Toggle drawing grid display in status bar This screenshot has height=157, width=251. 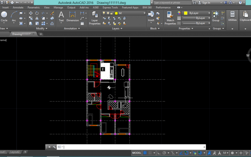(145, 153)
